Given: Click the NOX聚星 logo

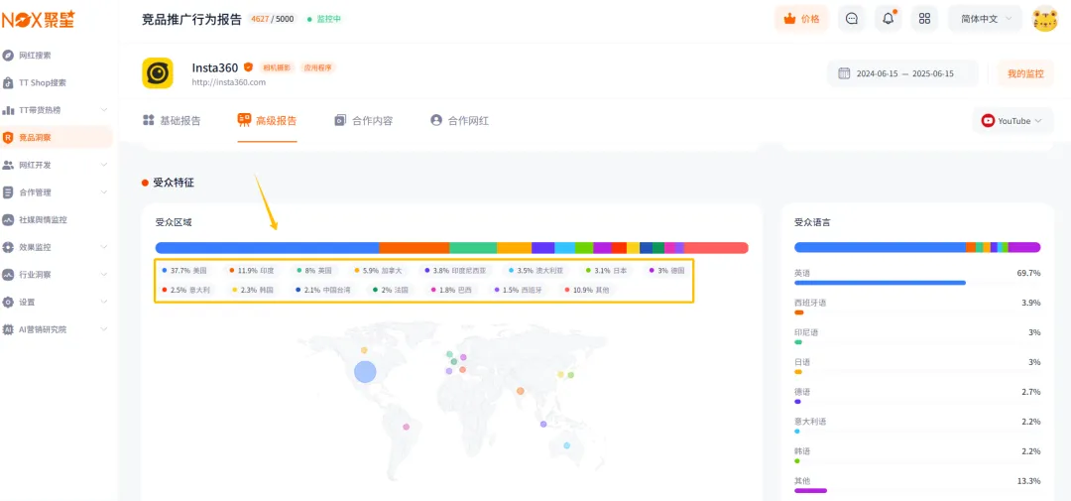Looking at the screenshot, I should (x=38, y=20).
